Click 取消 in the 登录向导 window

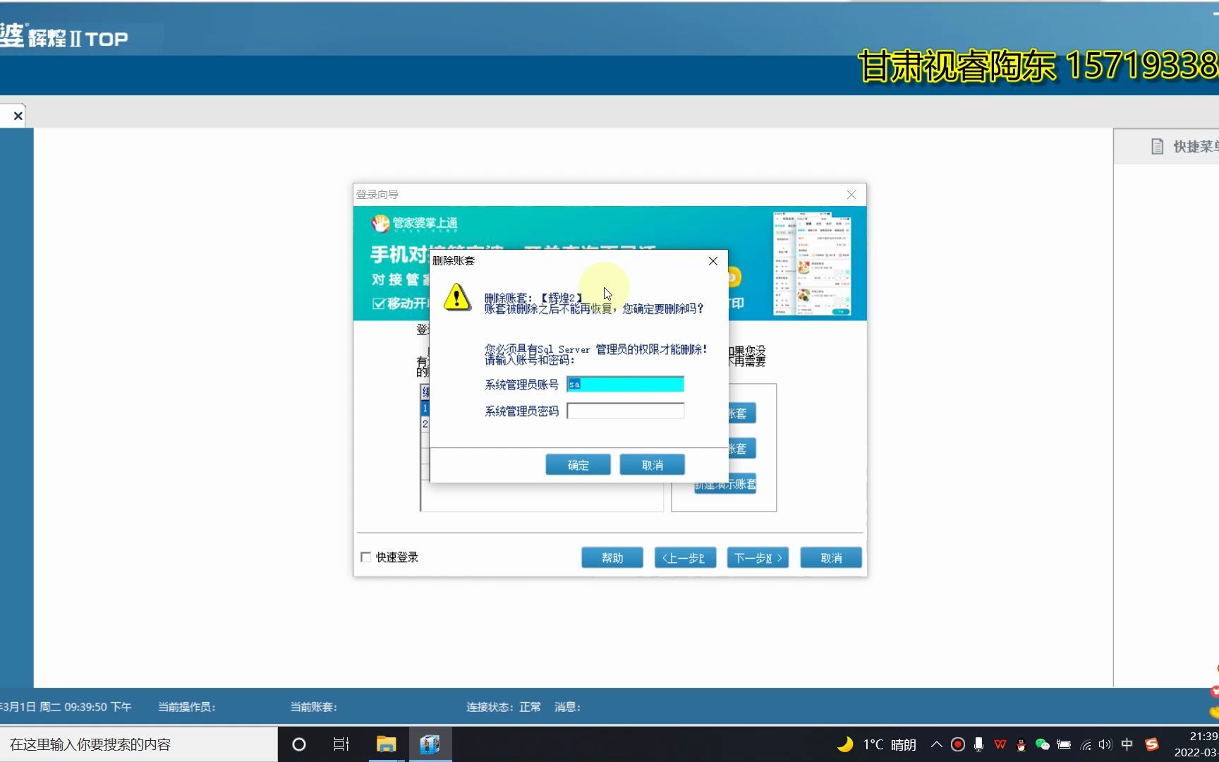pyautogui.click(x=831, y=557)
